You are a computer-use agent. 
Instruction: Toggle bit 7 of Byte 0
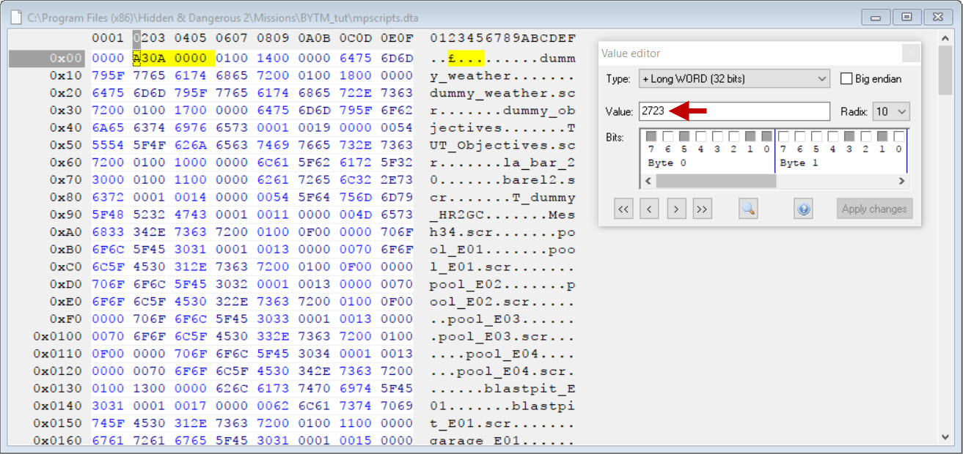point(651,136)
